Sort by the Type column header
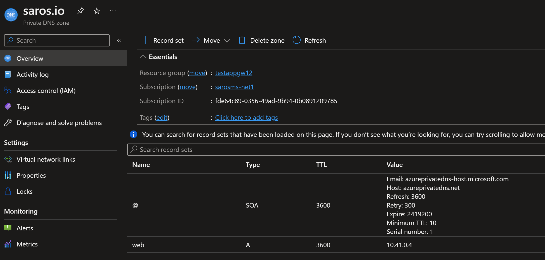The height and width of the screenshot is (260, 545). (253, 165)
